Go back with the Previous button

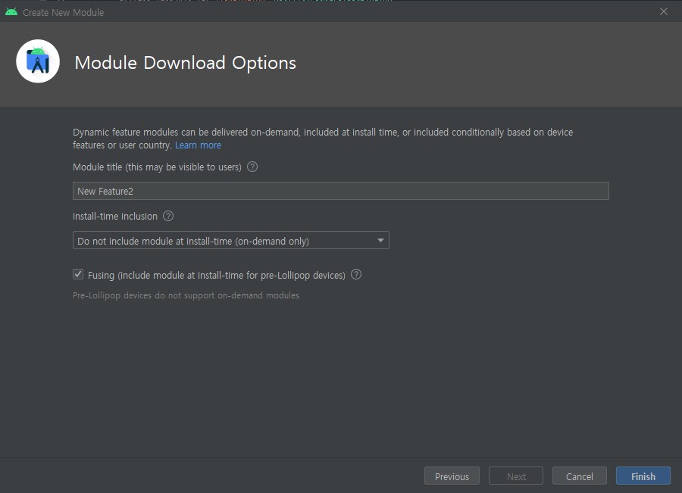452,476
